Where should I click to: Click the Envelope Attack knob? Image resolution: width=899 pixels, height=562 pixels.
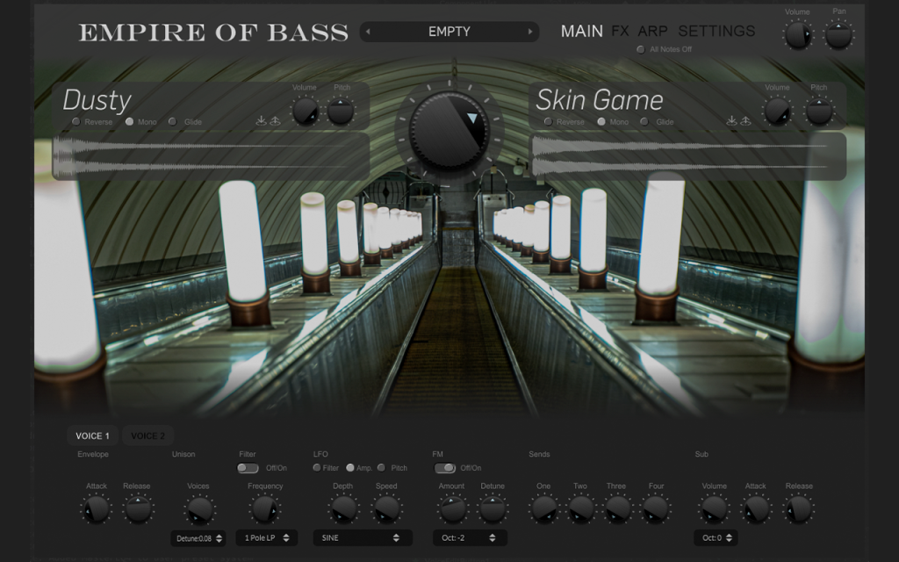tap(97, 509)
